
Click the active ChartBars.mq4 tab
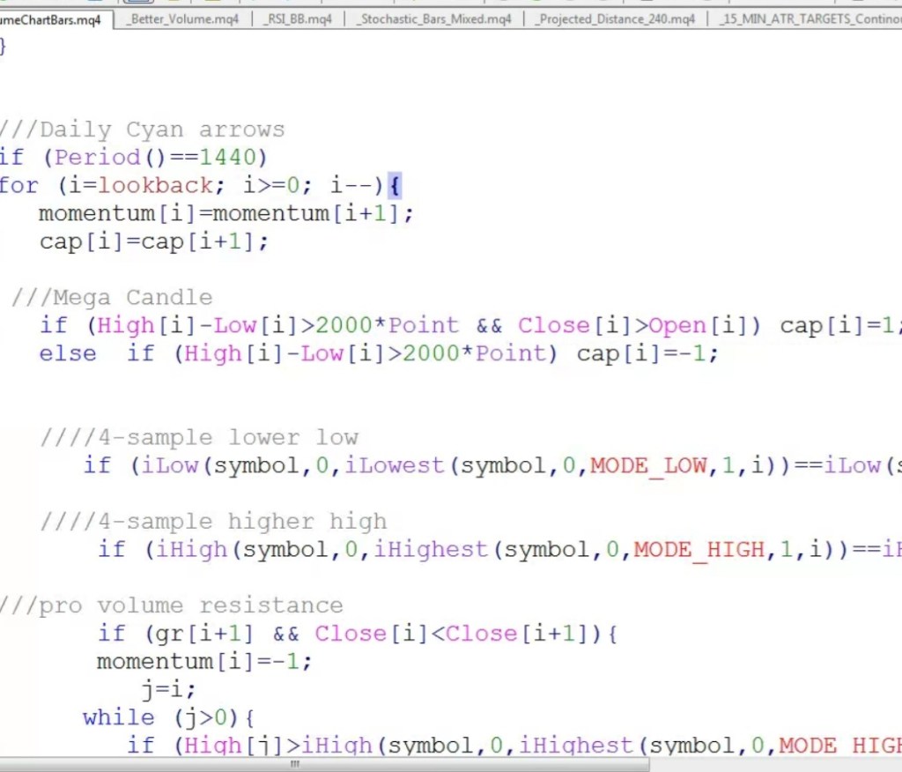tap(53, 19)
